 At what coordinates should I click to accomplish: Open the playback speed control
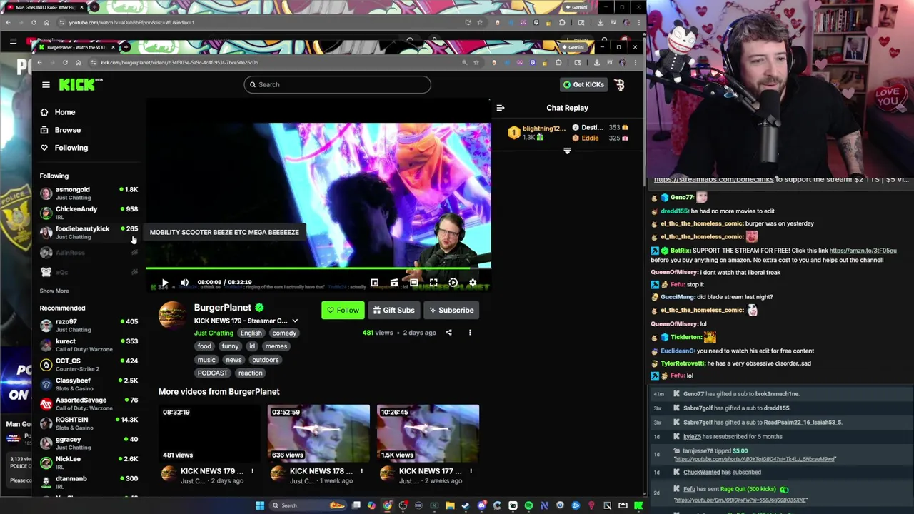[453, 283]
